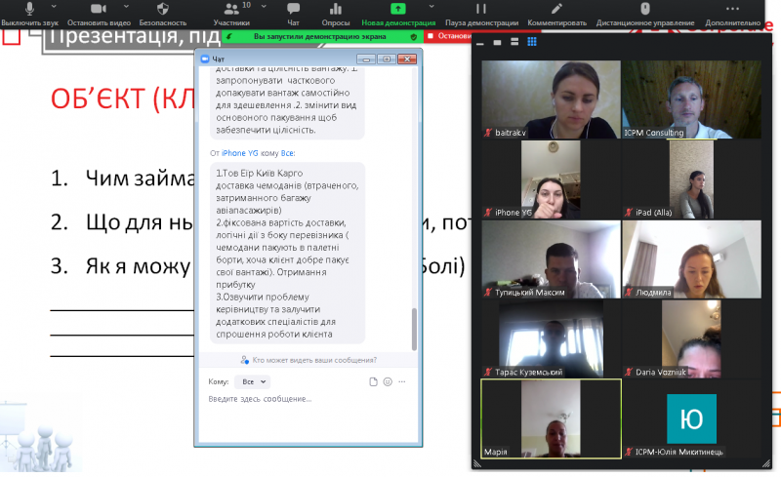
Task: Open emoji picker in chat
Action: tap(388, 382)
